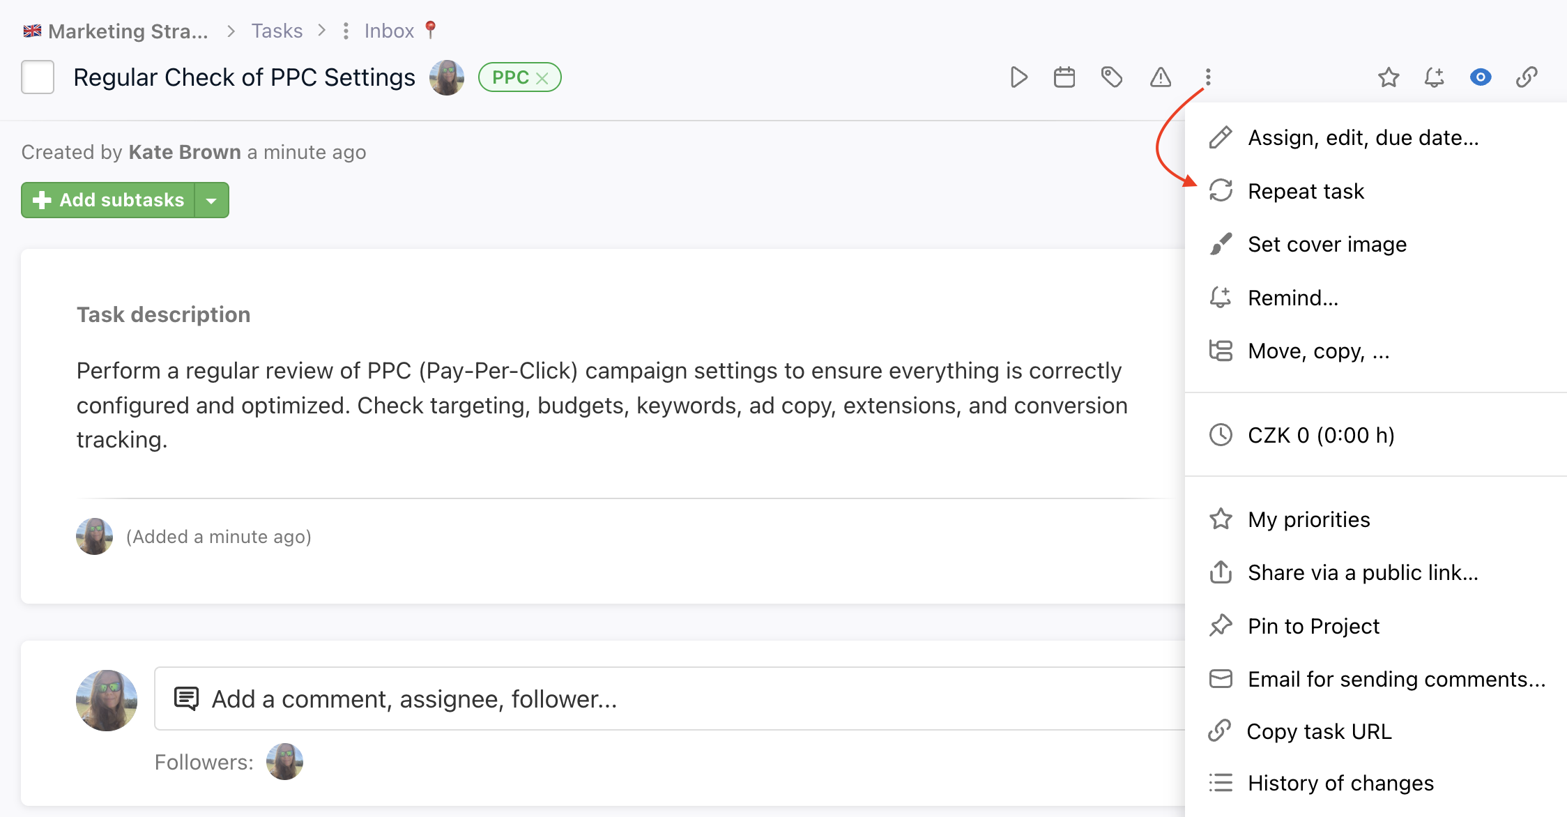1567x817 pixels.
Task: Click the large avatar beside comment box
Action: 107,700
